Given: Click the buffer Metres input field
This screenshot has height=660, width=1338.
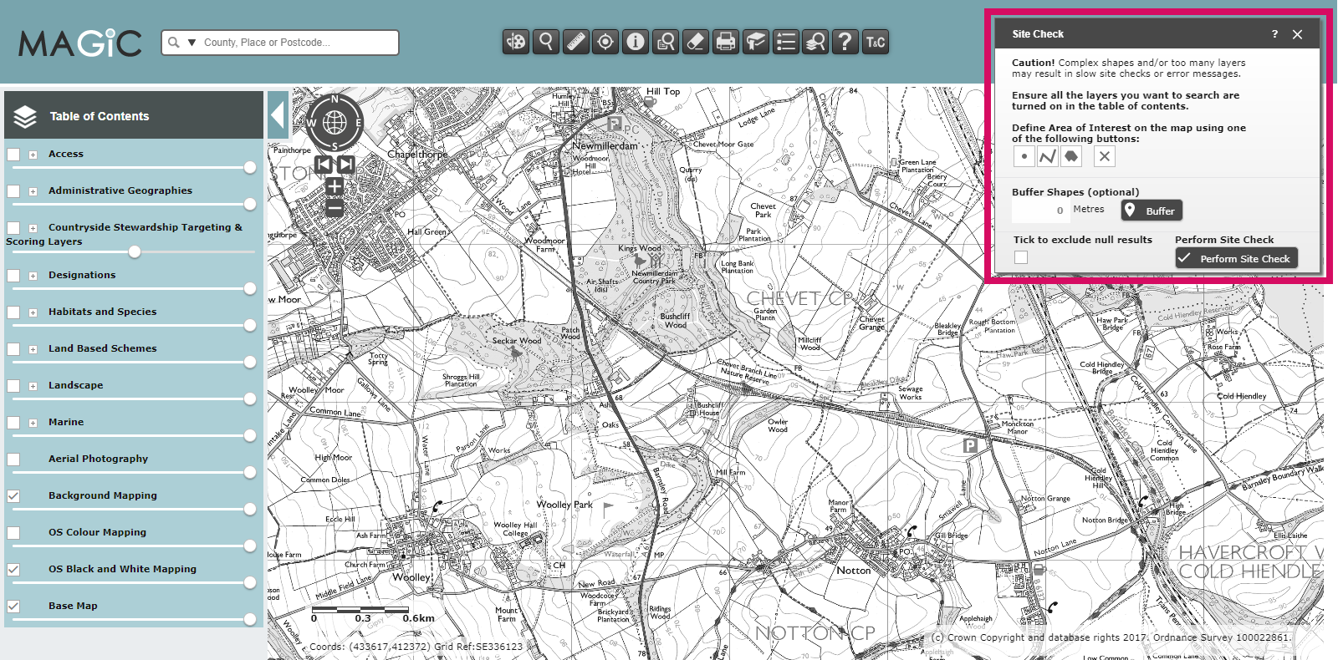Looking at the screenshot, I should [1040, 211].
